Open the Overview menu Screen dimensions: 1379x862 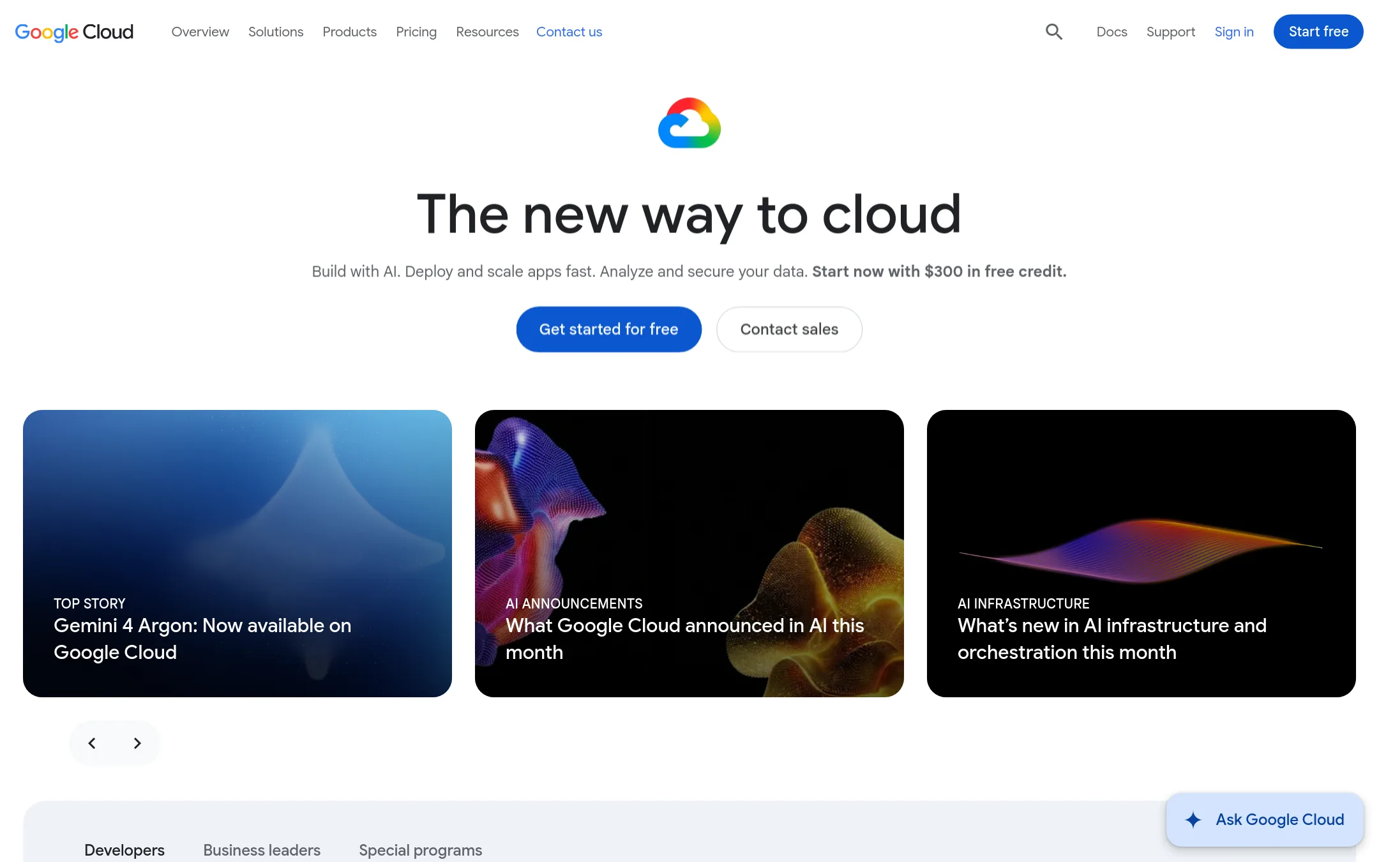click(200, 32)
